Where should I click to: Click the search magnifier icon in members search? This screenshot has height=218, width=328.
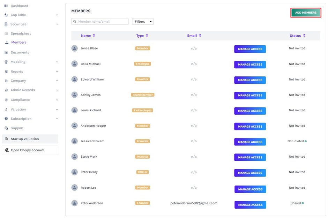coord(75,22)
